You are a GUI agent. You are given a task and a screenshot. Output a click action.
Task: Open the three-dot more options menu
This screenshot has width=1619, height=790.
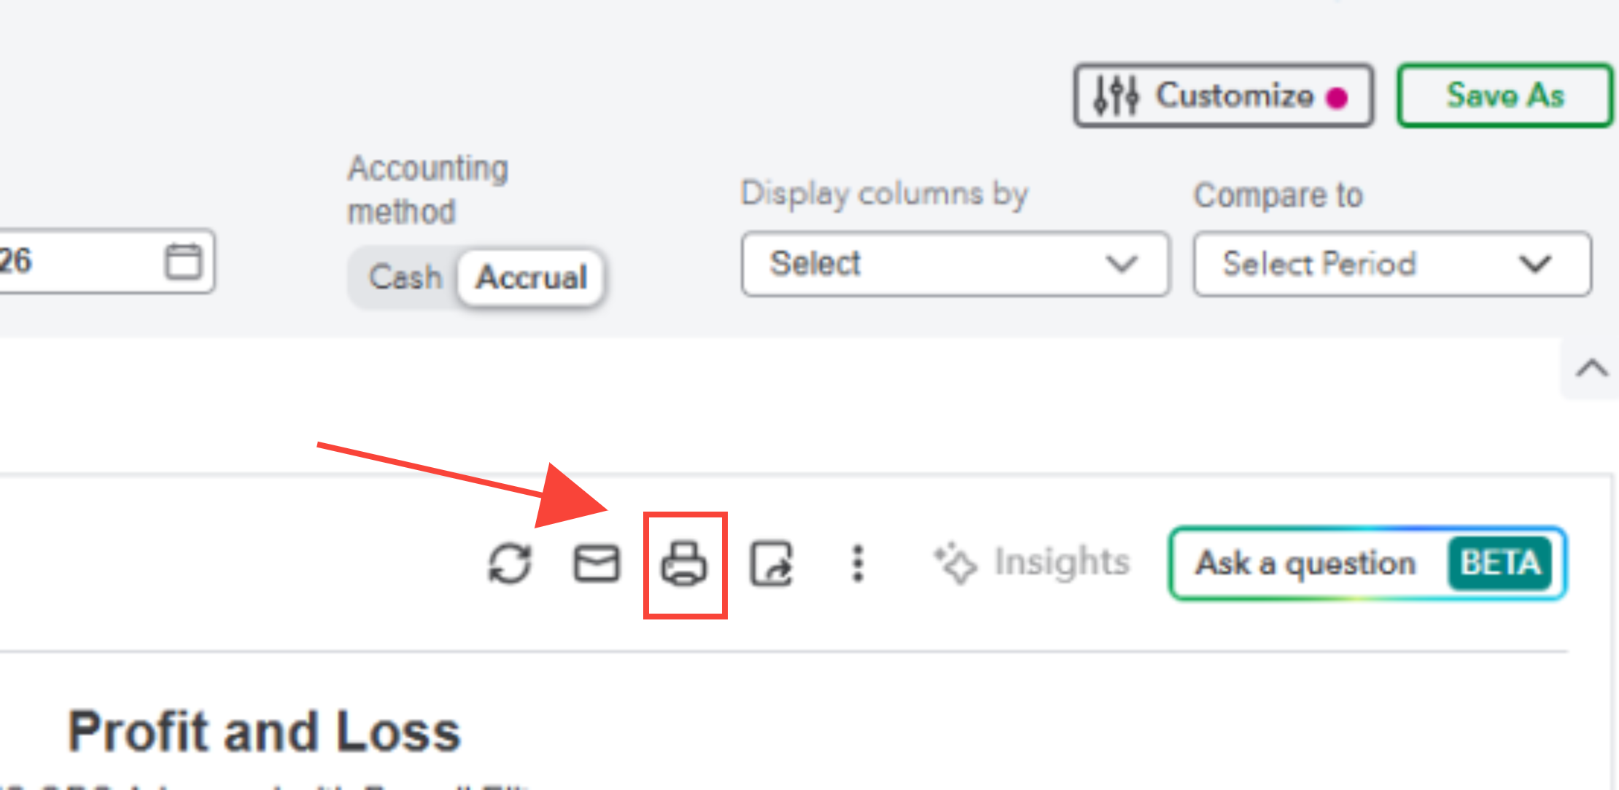coord(858,564)
